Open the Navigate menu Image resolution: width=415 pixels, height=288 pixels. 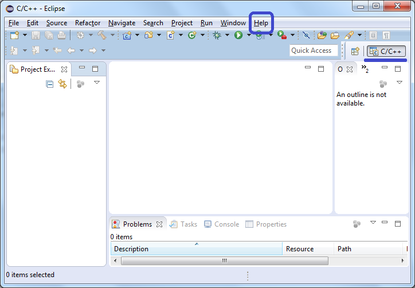(122, 23)
